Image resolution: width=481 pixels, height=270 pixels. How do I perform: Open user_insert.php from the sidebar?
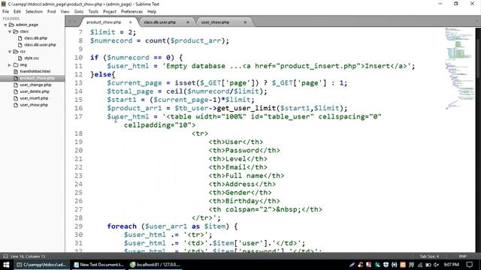(34, 98)
